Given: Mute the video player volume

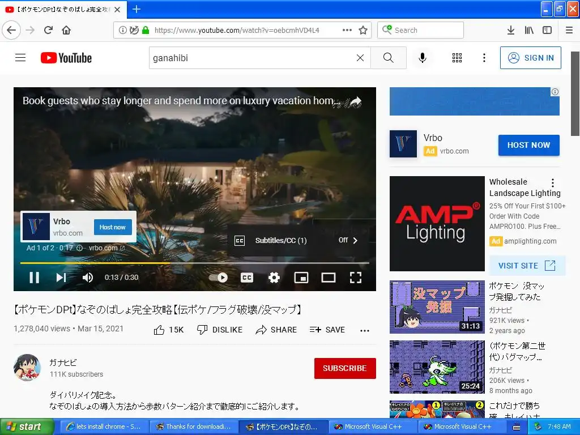Looking at the screenshot, I should pos(88,278).
